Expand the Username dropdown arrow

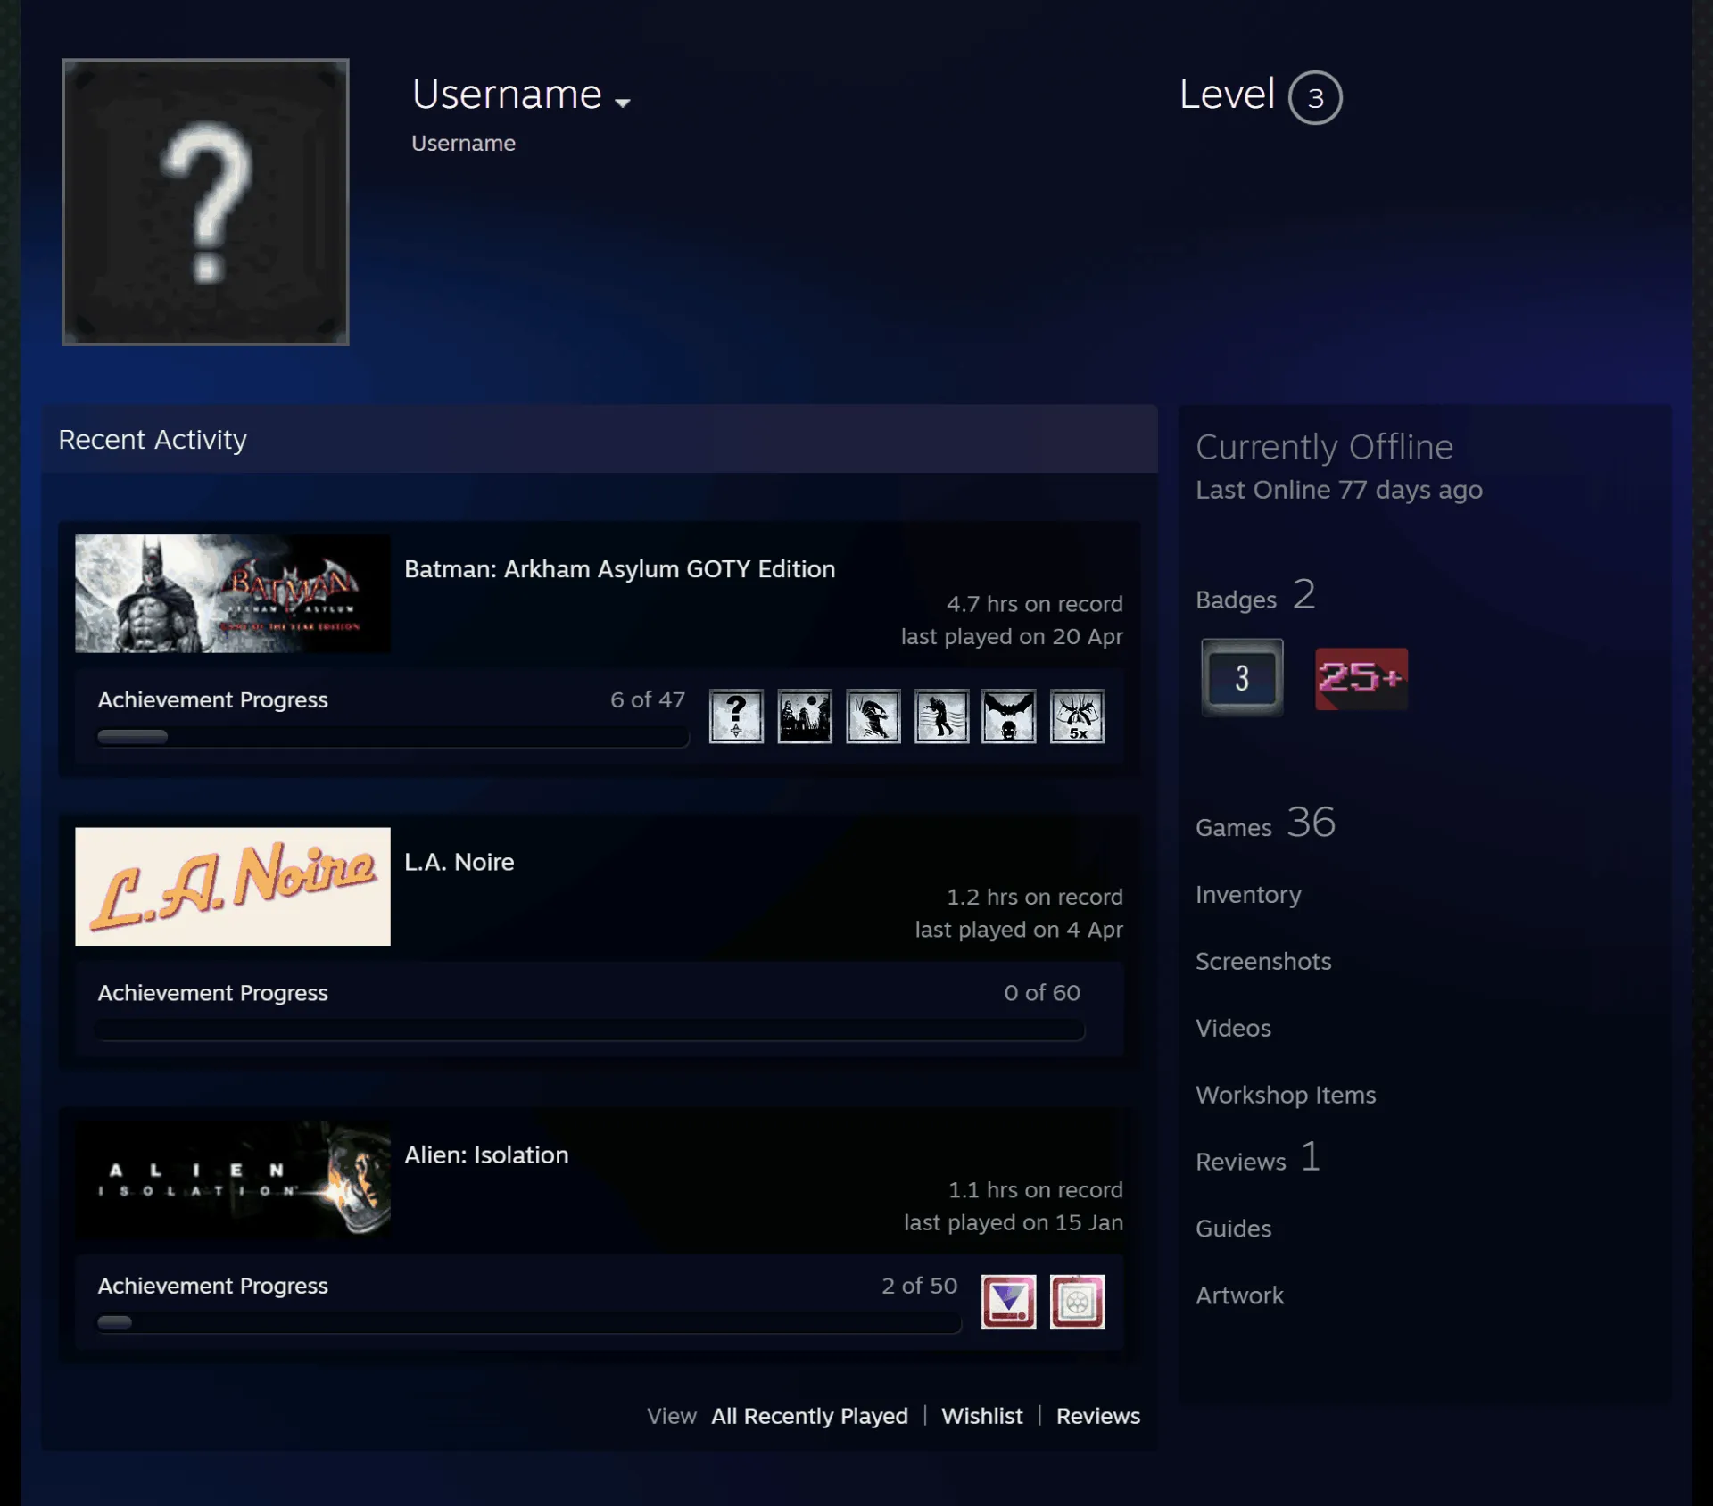623,103
